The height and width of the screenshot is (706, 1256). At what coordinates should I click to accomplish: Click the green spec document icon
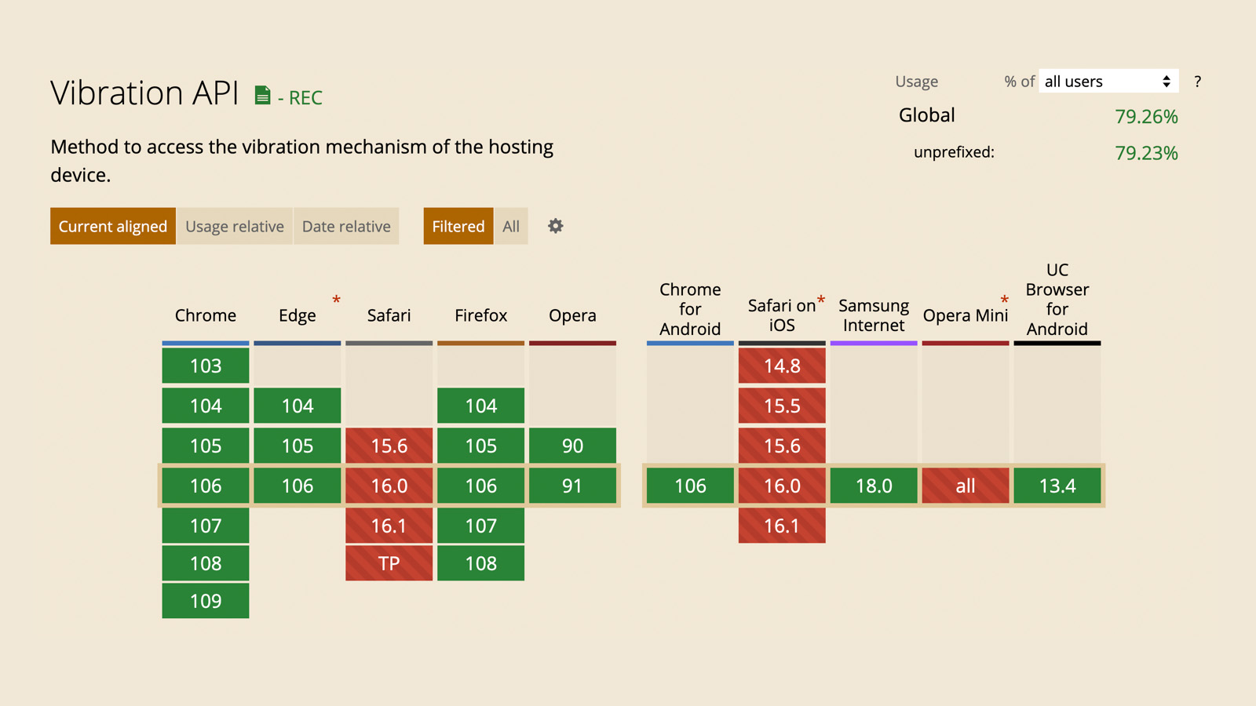click(x=263, y=96)
